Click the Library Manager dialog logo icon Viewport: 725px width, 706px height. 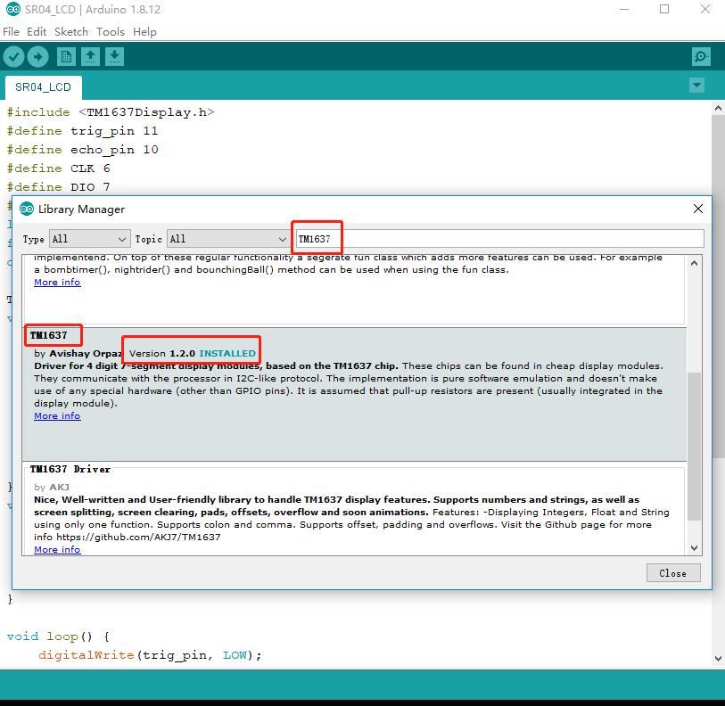tap(27, 209)
